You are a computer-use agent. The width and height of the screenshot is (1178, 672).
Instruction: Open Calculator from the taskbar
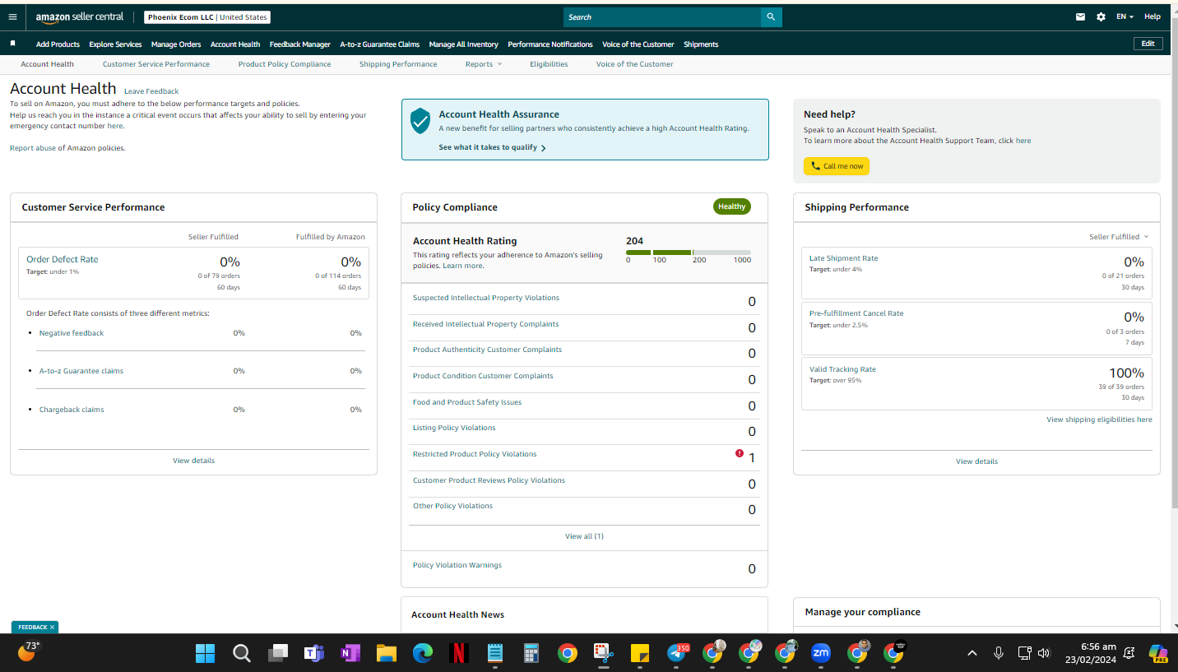(x=531, y=653)
